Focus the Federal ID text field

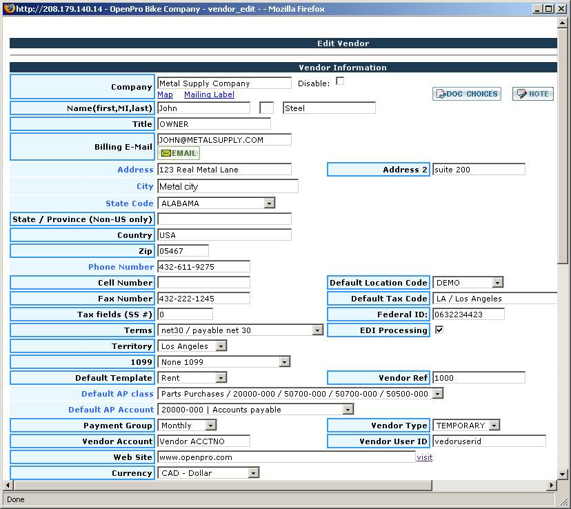click(x=468, y=315)
